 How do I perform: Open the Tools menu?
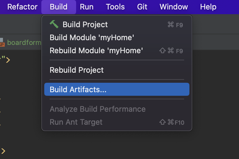[115, 7]
